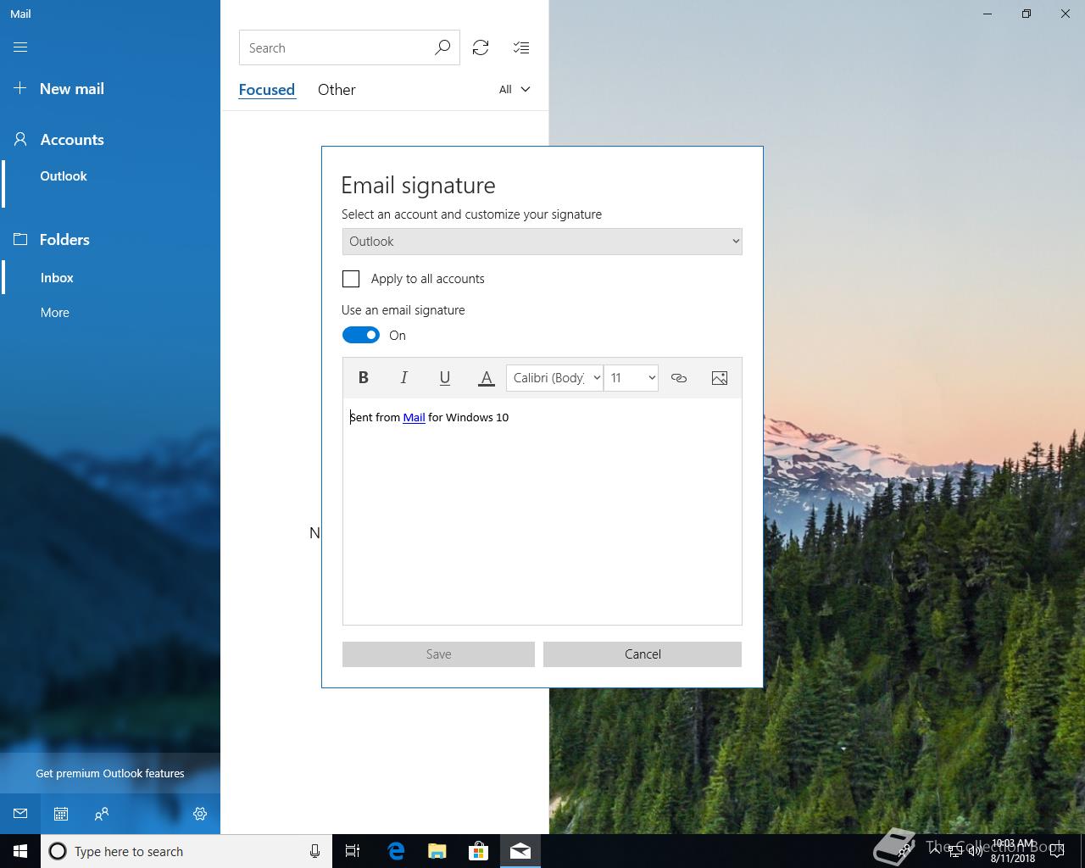This screenshot has height=868, width=1085.
Task: Launch Microsoft Edge from taskbar
Action: click(x=396, y=851)
